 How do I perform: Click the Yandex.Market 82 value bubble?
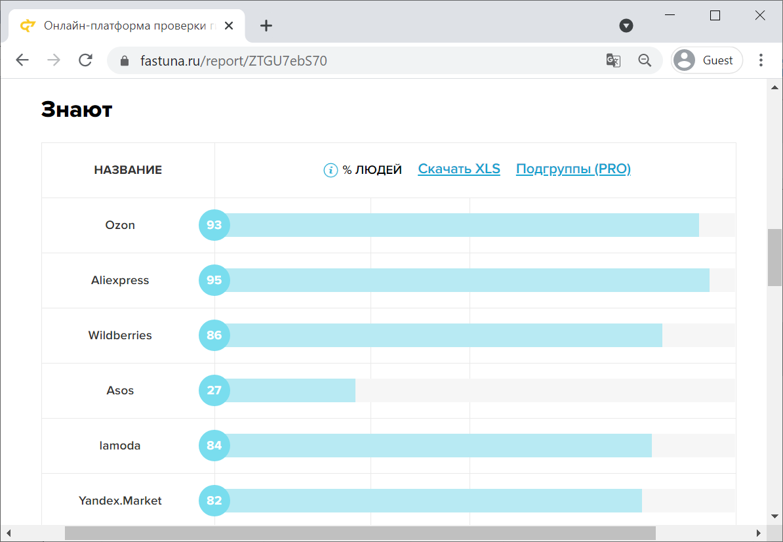tap(214, 501)
